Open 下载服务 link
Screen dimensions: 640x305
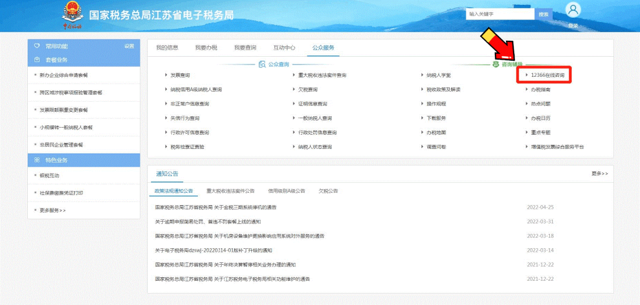click(436, 118)
